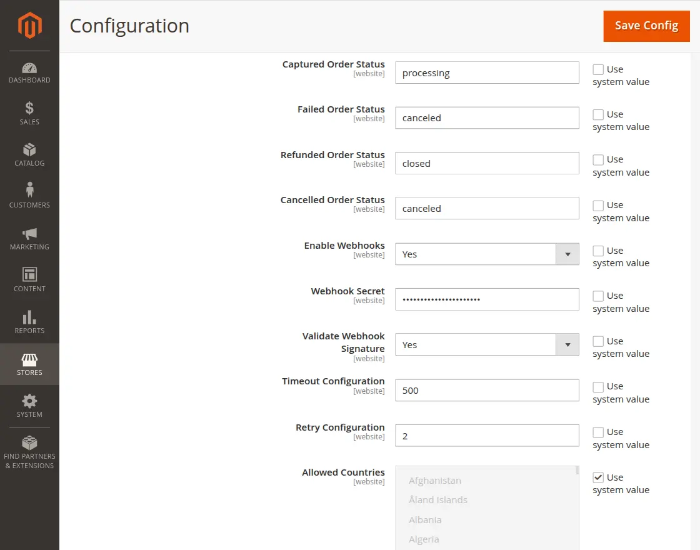The width and height of the screenshot is (700, 550).
Task: Open the Reports bar chart icon
Action: pos(29,317)
